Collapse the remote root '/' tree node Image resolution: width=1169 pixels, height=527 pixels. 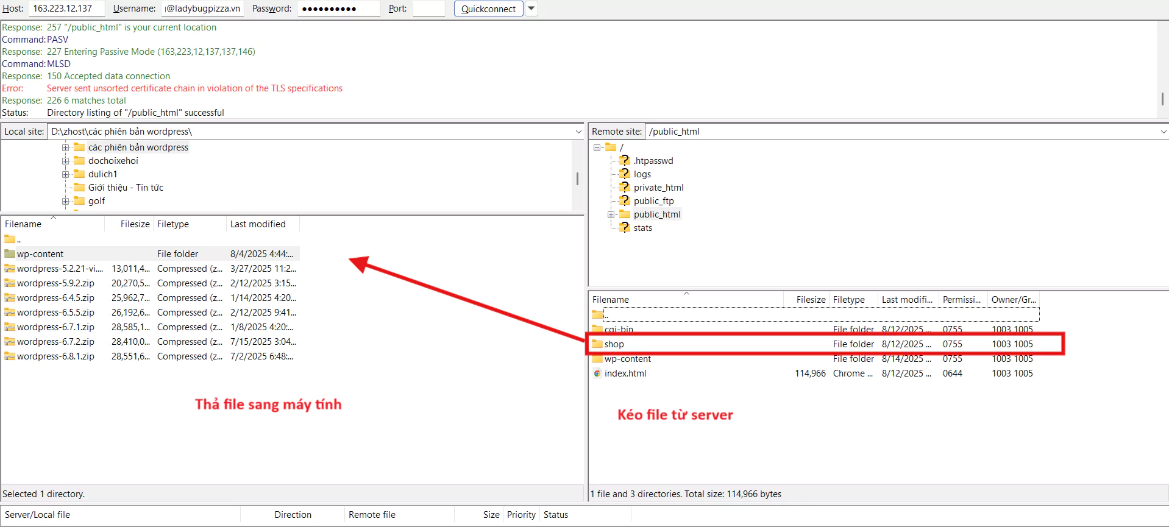pos(597,147)
